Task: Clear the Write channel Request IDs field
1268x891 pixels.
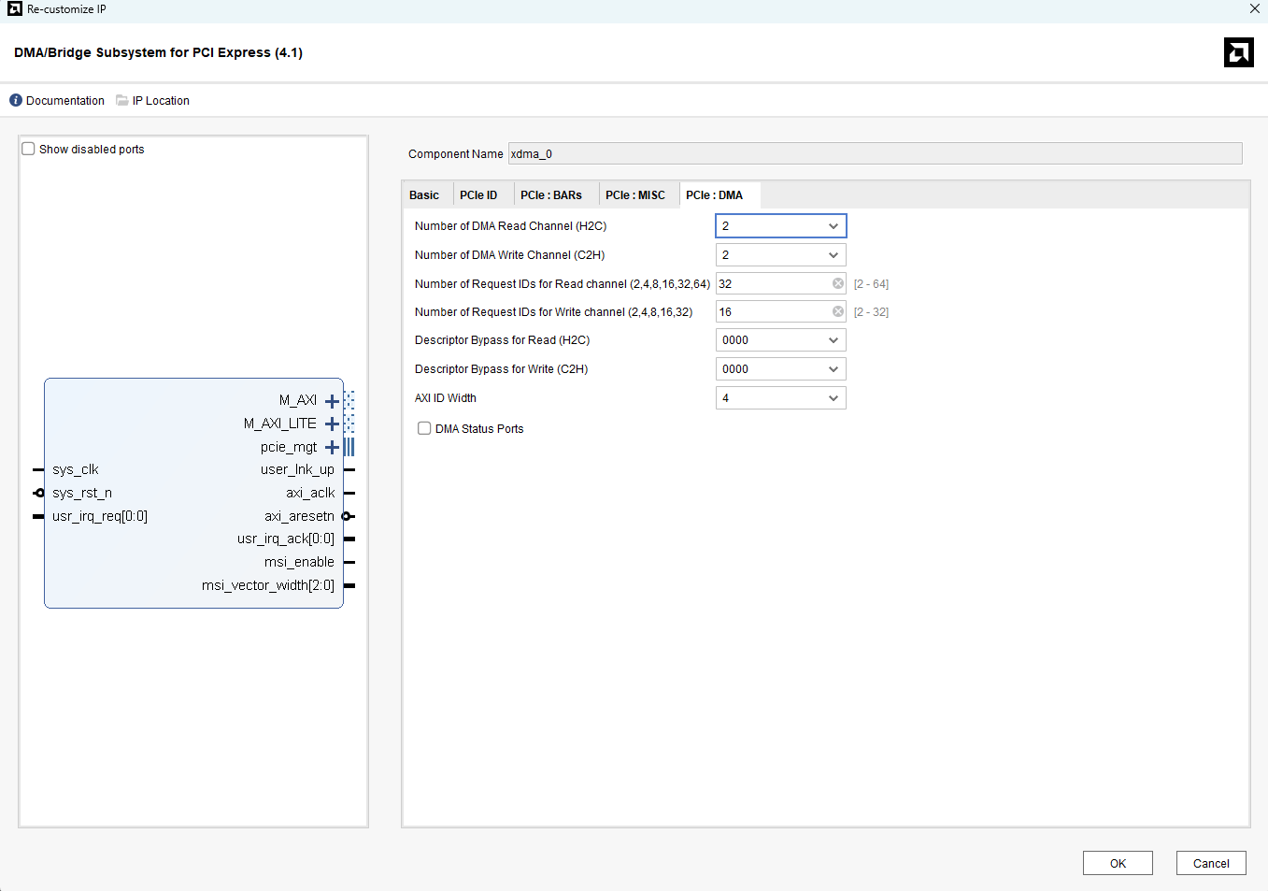Action: [837, 312]
